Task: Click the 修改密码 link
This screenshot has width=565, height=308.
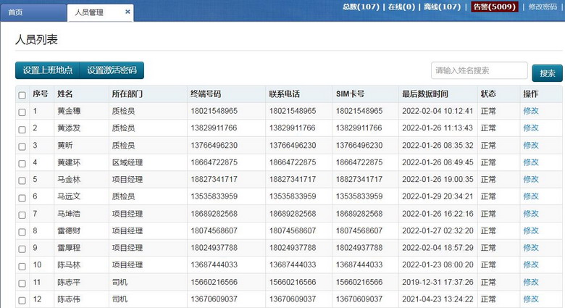Action: click(x=543, y=7)
